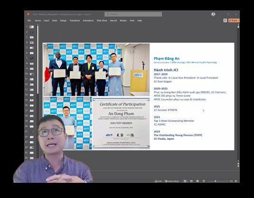This screenshot has width=254, height=198.
Task: Expand the document title saved-status dropdown
Action: click(91, 14)
